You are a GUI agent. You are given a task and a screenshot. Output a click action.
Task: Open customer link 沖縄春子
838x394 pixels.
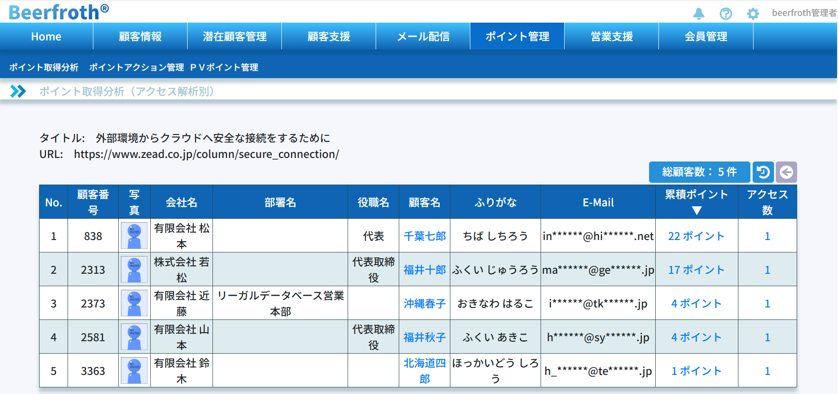(424, 303)
